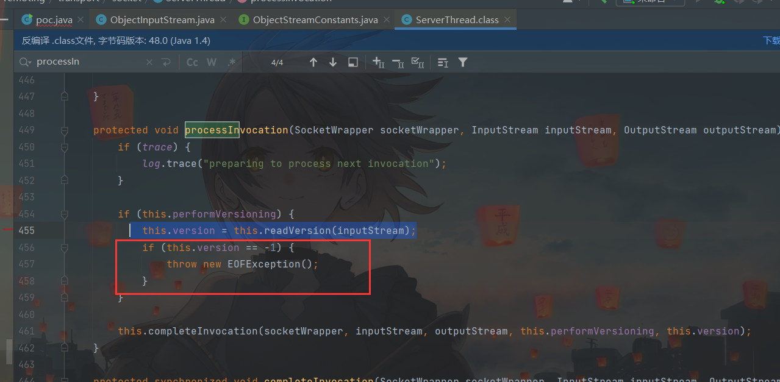Viewport: 780px width, 382px height.
Task: Toggle Regex (.*) search option
Action: (231, 62)
